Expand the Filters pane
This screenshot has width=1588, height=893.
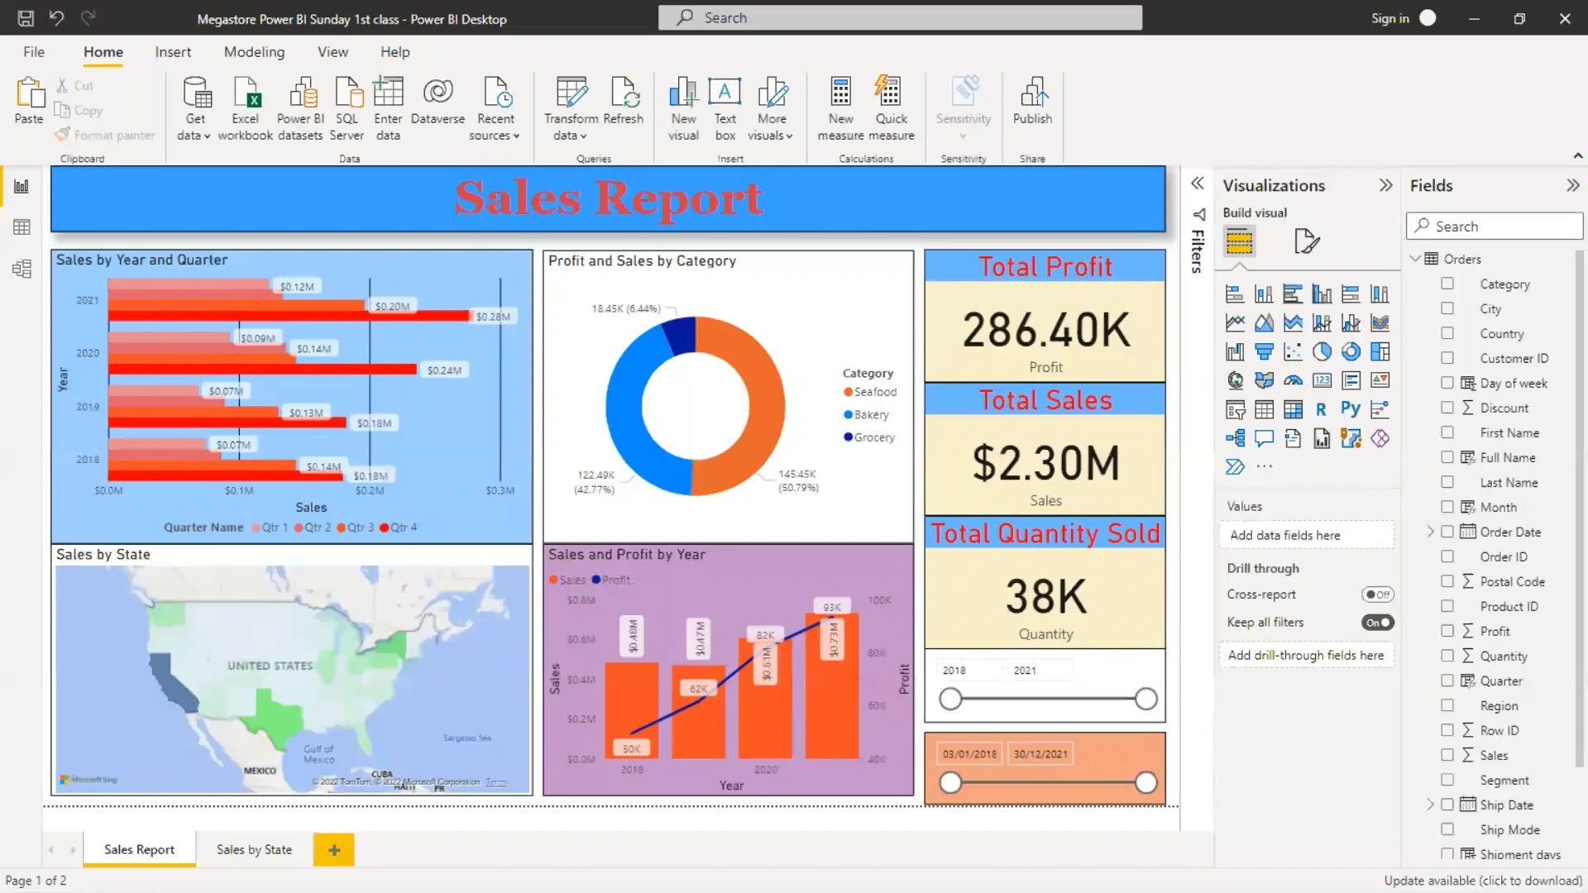[x=1197, y=184]
